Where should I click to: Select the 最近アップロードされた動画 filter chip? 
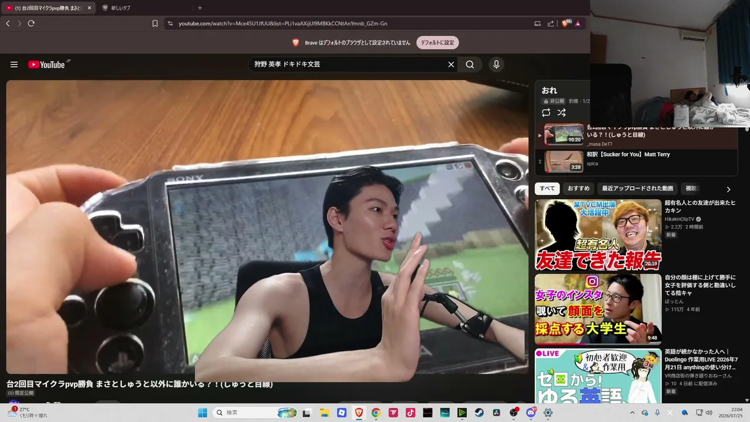click(x=637, y=189)
